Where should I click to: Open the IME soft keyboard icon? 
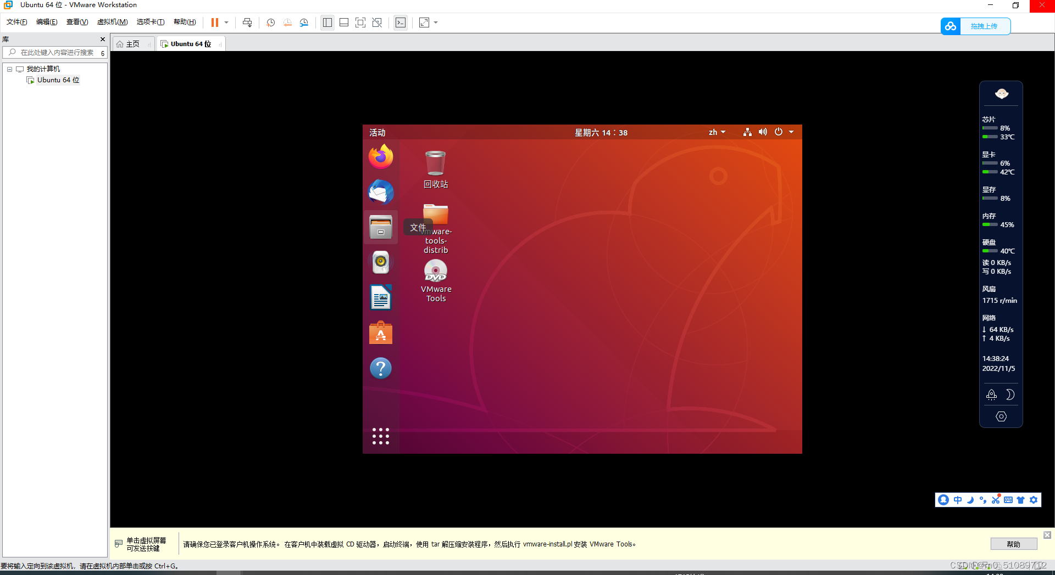(x=1008, y=500)
